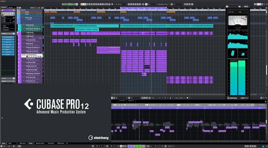Toggle Write automation W button in toolbar
This screenshot has width=268, height=148.
point(72,4)
